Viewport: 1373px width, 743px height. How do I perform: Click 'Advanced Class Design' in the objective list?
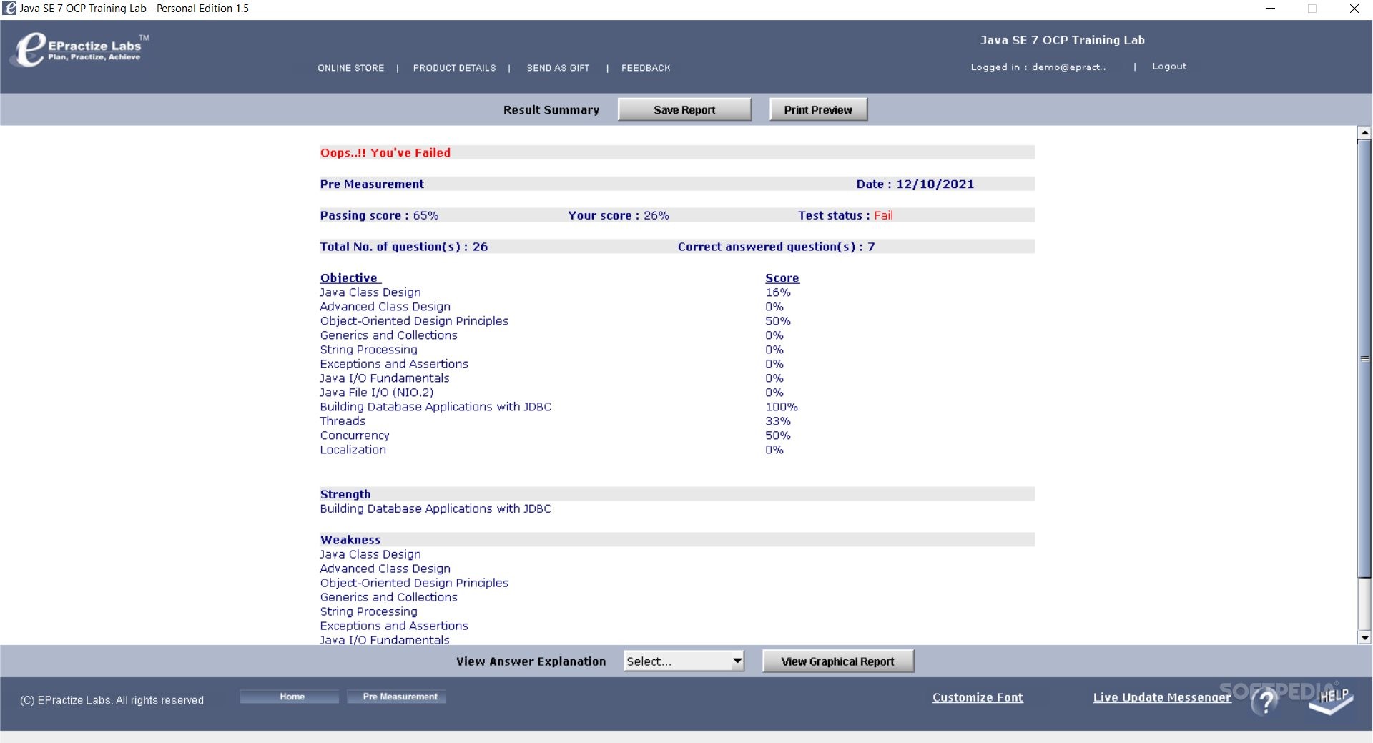coord(385,307)
